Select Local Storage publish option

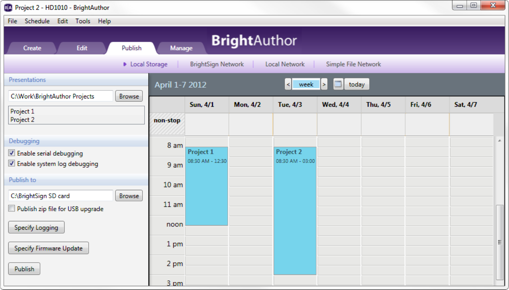coord(149,64)
